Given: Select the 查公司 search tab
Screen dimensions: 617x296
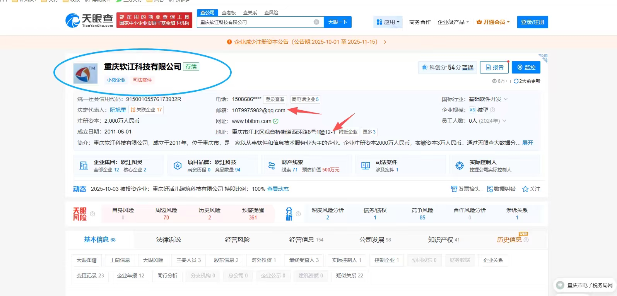Looking at the screenshot, I should tap(207, 13).
